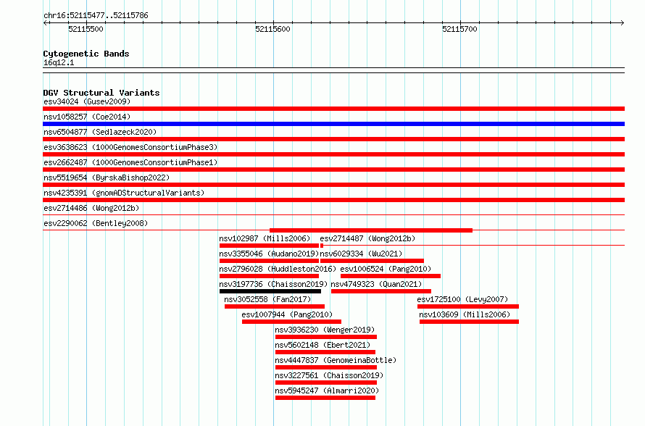Image resolution: width=645 pixels, height=426 pixels.
Task: Select the red bar under nsv5945247
Action: [x=325, y=398]
